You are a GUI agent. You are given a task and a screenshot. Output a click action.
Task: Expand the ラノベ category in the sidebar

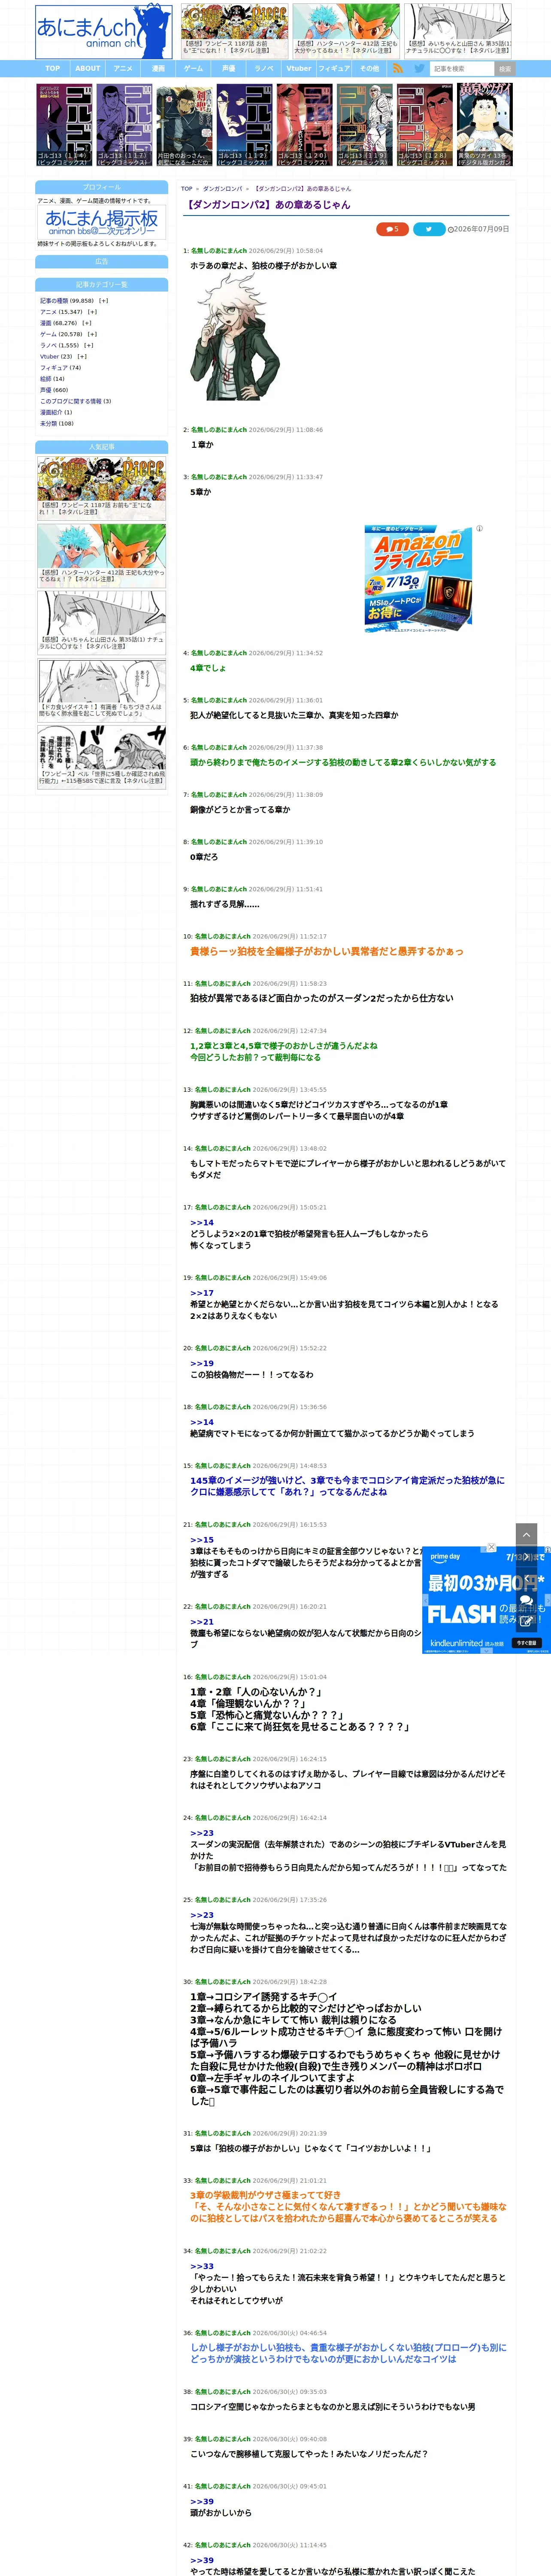pyautogui.click(x=88, y=345)
